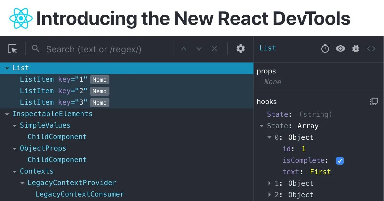Collapse SimpleValues node arrow
The height and width of the screenshot is (201, 384).
click(x=15, y=126)
